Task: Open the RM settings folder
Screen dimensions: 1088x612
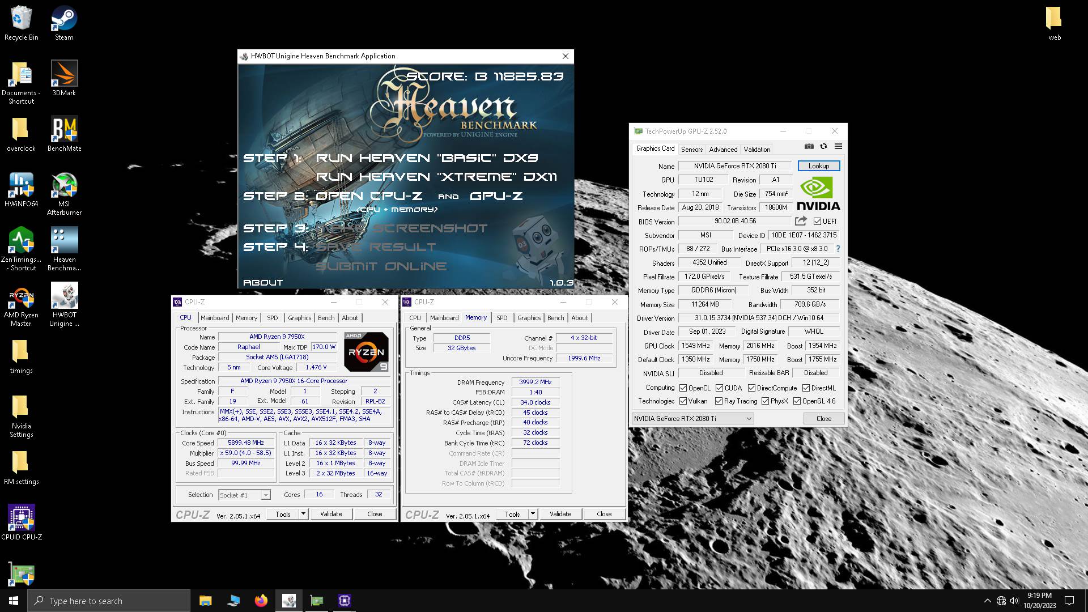Action: coord(21,468)
